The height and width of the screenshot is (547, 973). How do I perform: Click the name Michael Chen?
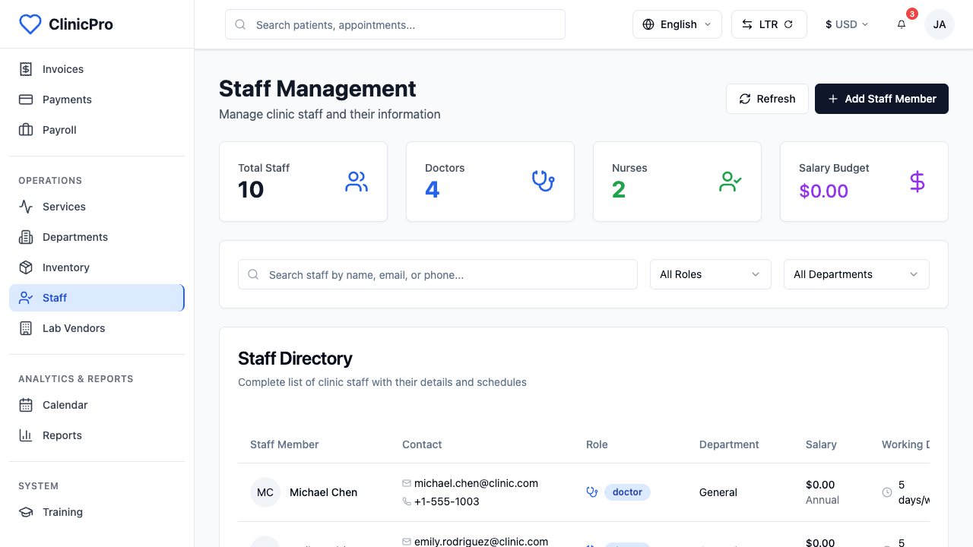point(323,492)
